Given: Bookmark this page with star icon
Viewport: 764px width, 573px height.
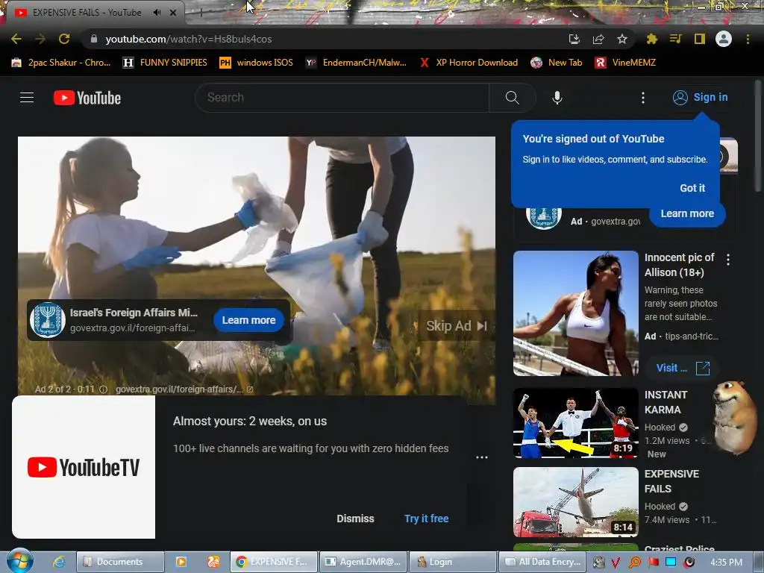Looking at the screenshot, I should coord(622,39).
